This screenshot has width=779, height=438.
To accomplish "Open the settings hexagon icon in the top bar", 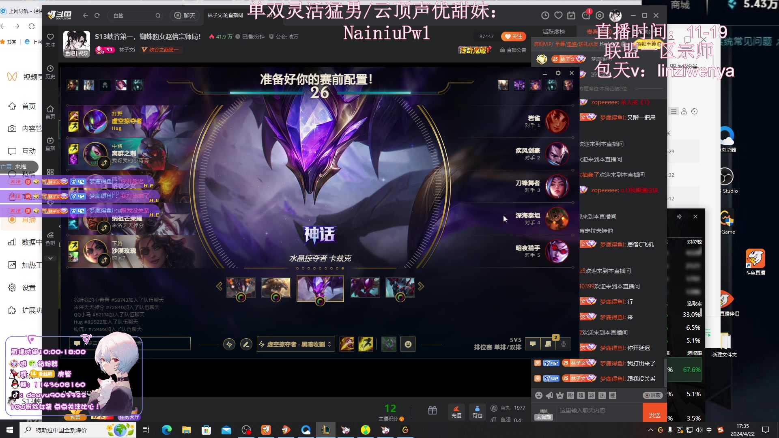I will pyautogui.click(x=600, y=15).
